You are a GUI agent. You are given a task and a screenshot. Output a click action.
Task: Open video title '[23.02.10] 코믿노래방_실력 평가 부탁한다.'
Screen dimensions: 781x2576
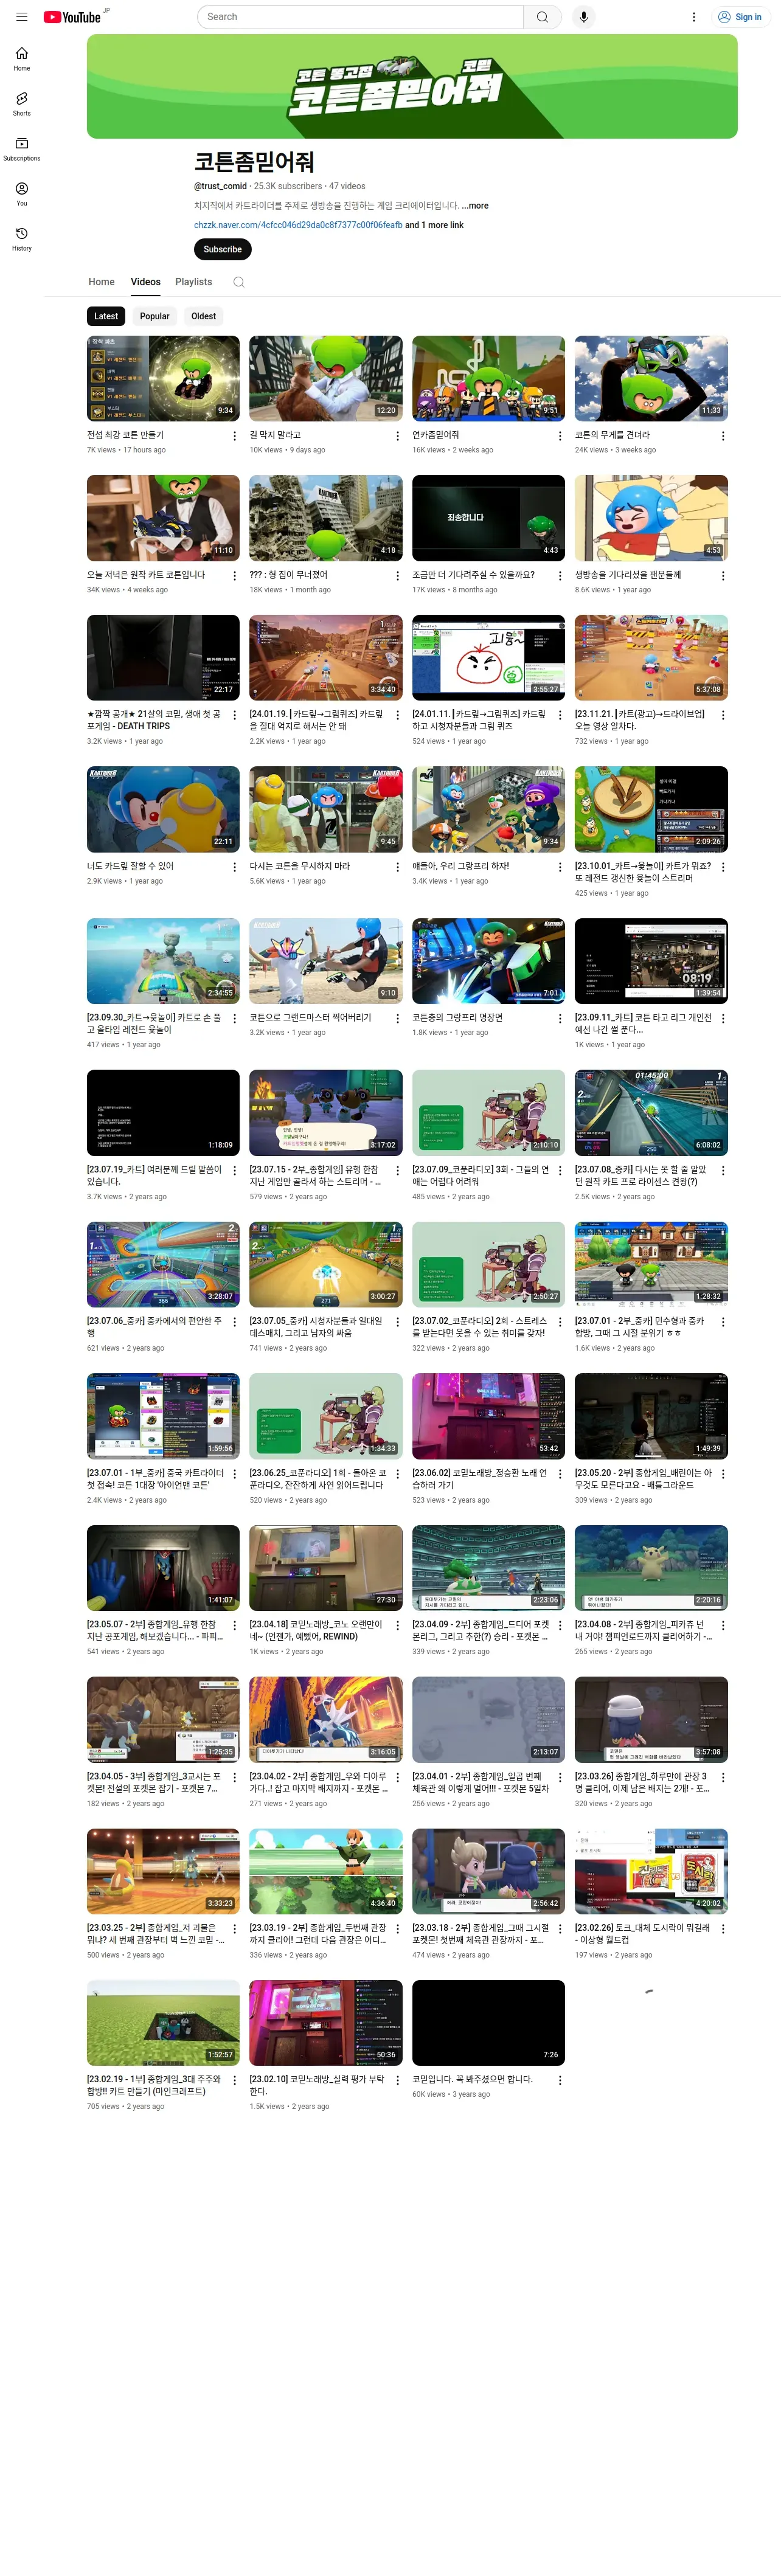tap(317, 2085)
